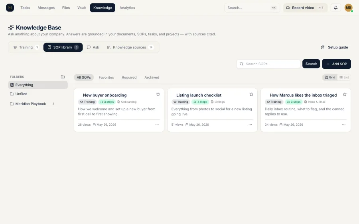
Task: Click the M app logo icon
Action: click(10, 8)
